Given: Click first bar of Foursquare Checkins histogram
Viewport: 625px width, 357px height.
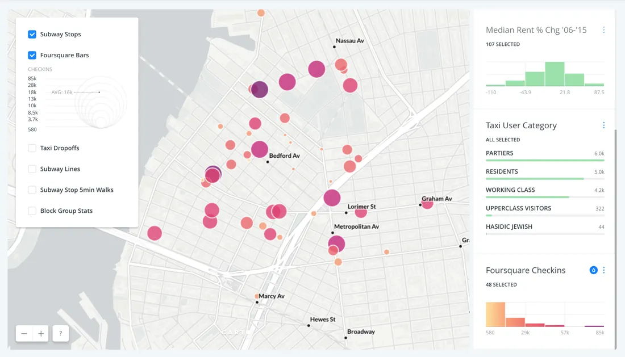Looking at the screenshot, I should [x=495, y=314].
